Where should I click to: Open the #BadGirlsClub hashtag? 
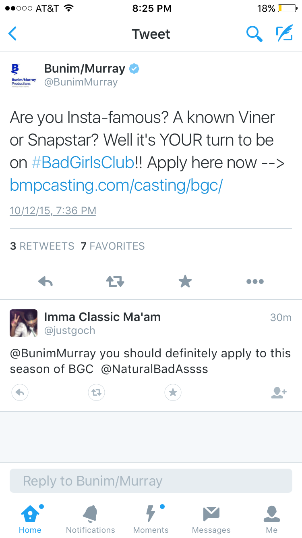[x=83, y=163]
